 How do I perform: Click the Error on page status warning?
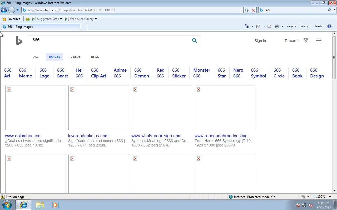pyautogui.click(x=13, y=197)
